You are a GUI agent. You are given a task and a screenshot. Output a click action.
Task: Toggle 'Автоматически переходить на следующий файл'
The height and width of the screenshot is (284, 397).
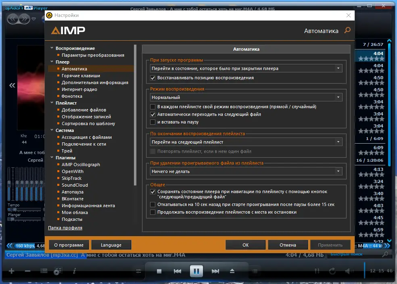[x=153, y=114]
